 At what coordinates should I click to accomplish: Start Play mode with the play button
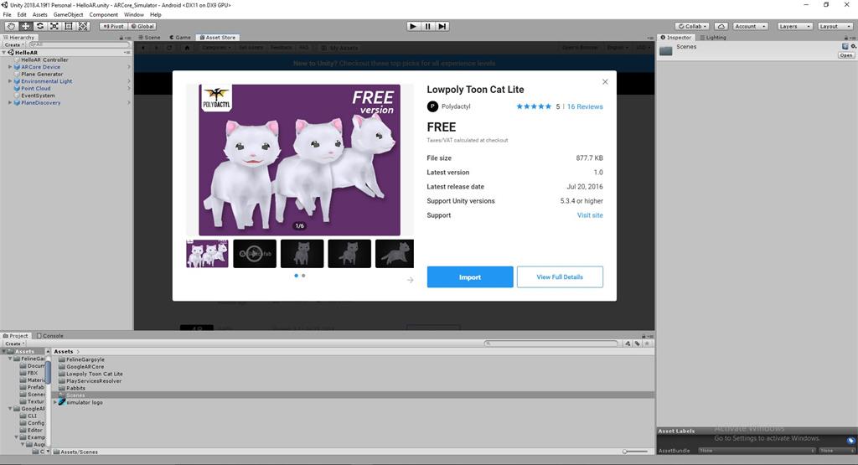[413, 26]
